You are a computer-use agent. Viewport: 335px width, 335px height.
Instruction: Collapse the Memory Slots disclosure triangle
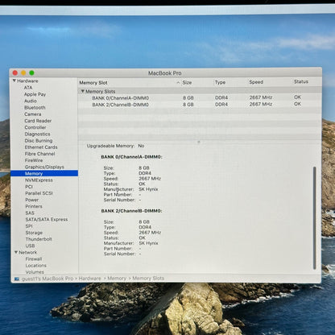83,91
